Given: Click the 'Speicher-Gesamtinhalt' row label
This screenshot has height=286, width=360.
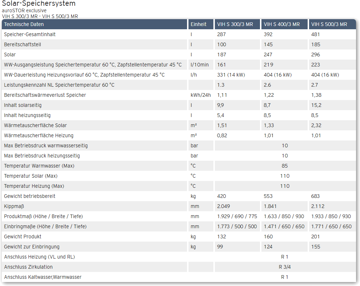Looking at the screenshot, I should pyautogui.click(x=30, y=34).
